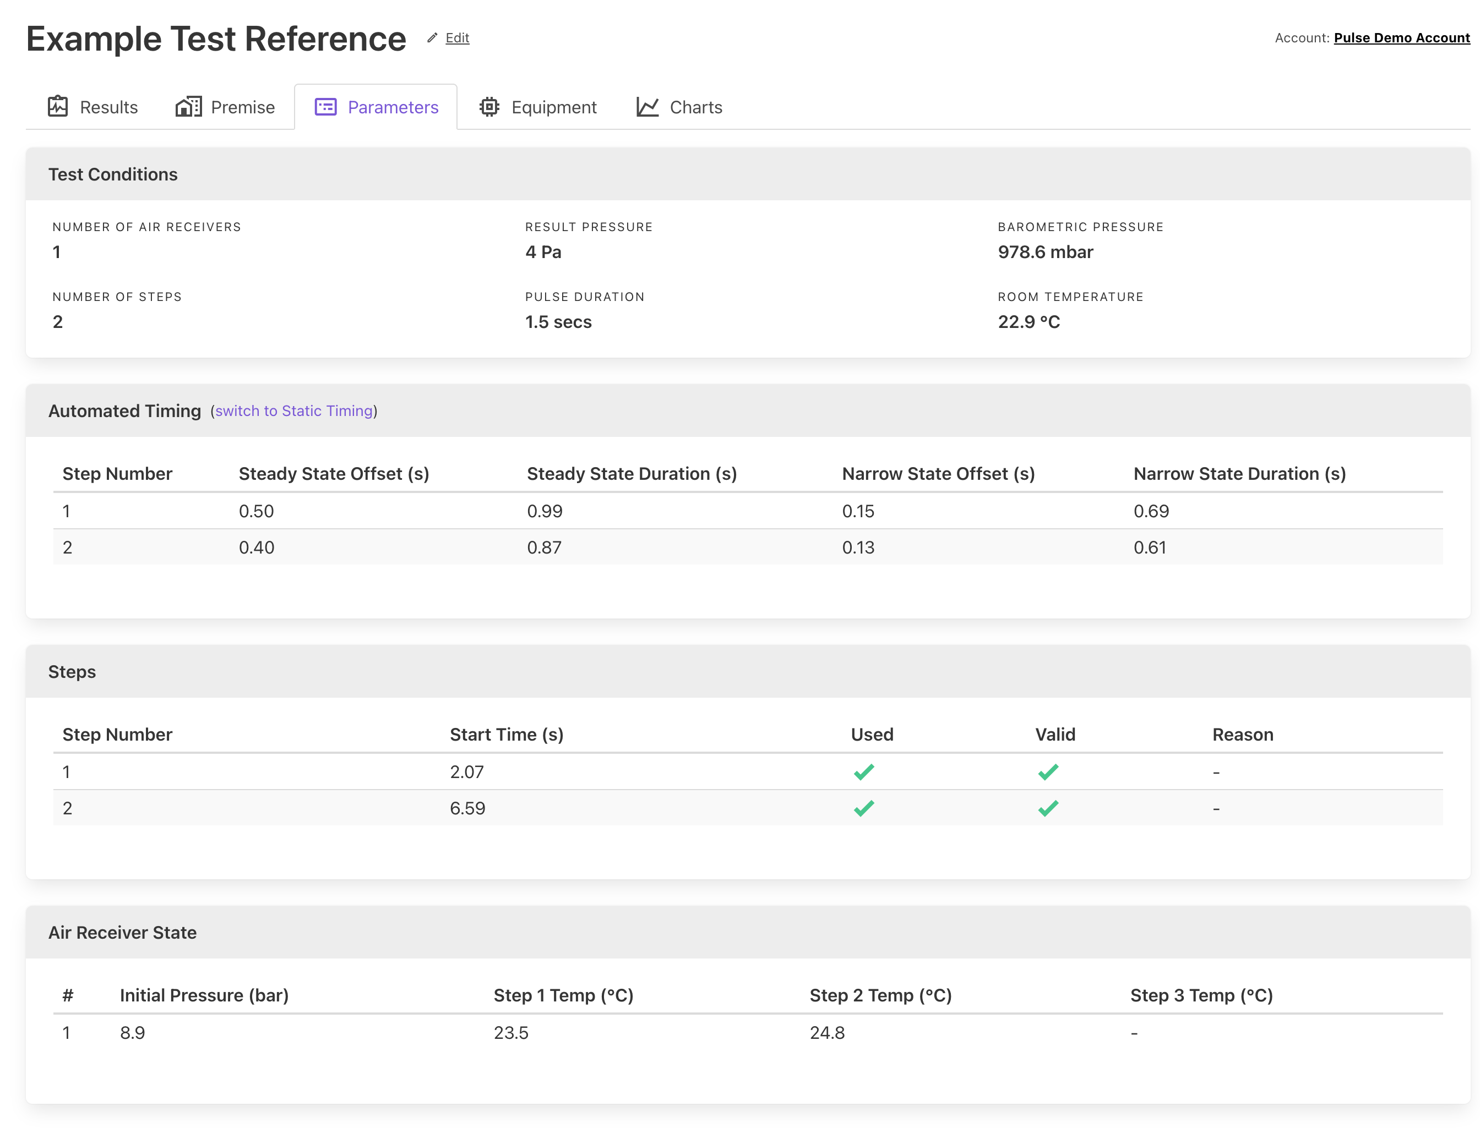Click the Charts line-graph icon
Screen dimensions: 1480x1139
[647, 107]
